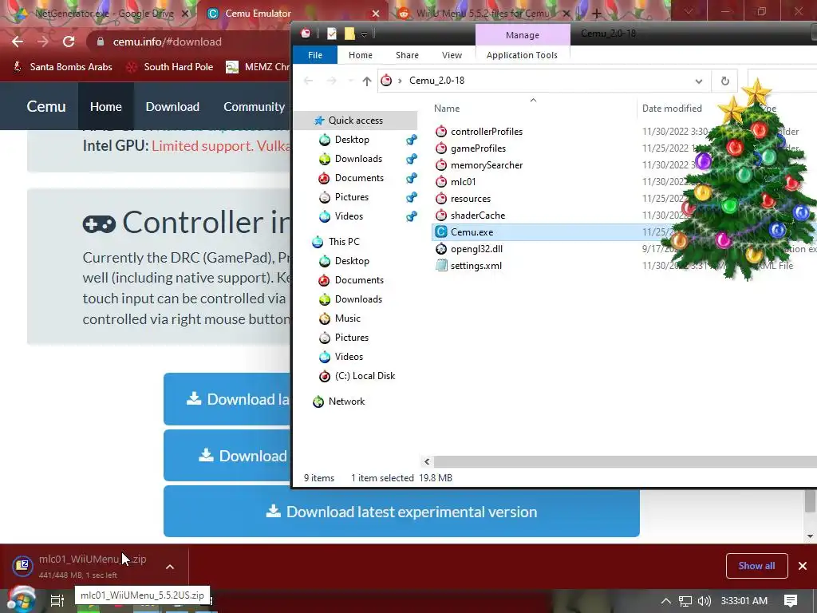The image size is (817, 613).
Task: Refresh the Explorer folder view
Action: 724,81
